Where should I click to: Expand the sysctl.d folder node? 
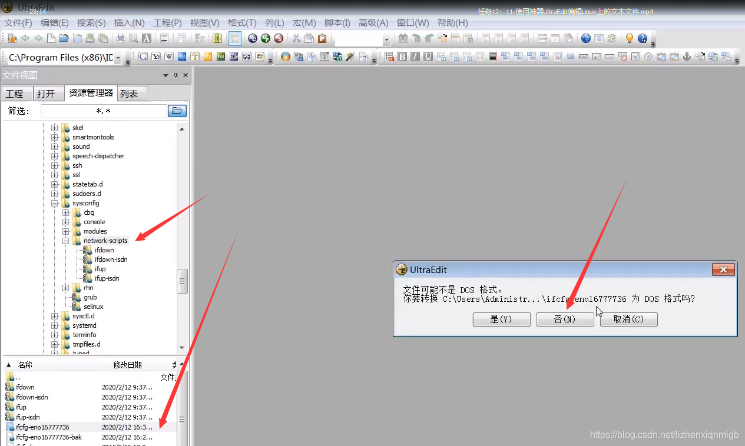tap(55, 316)
